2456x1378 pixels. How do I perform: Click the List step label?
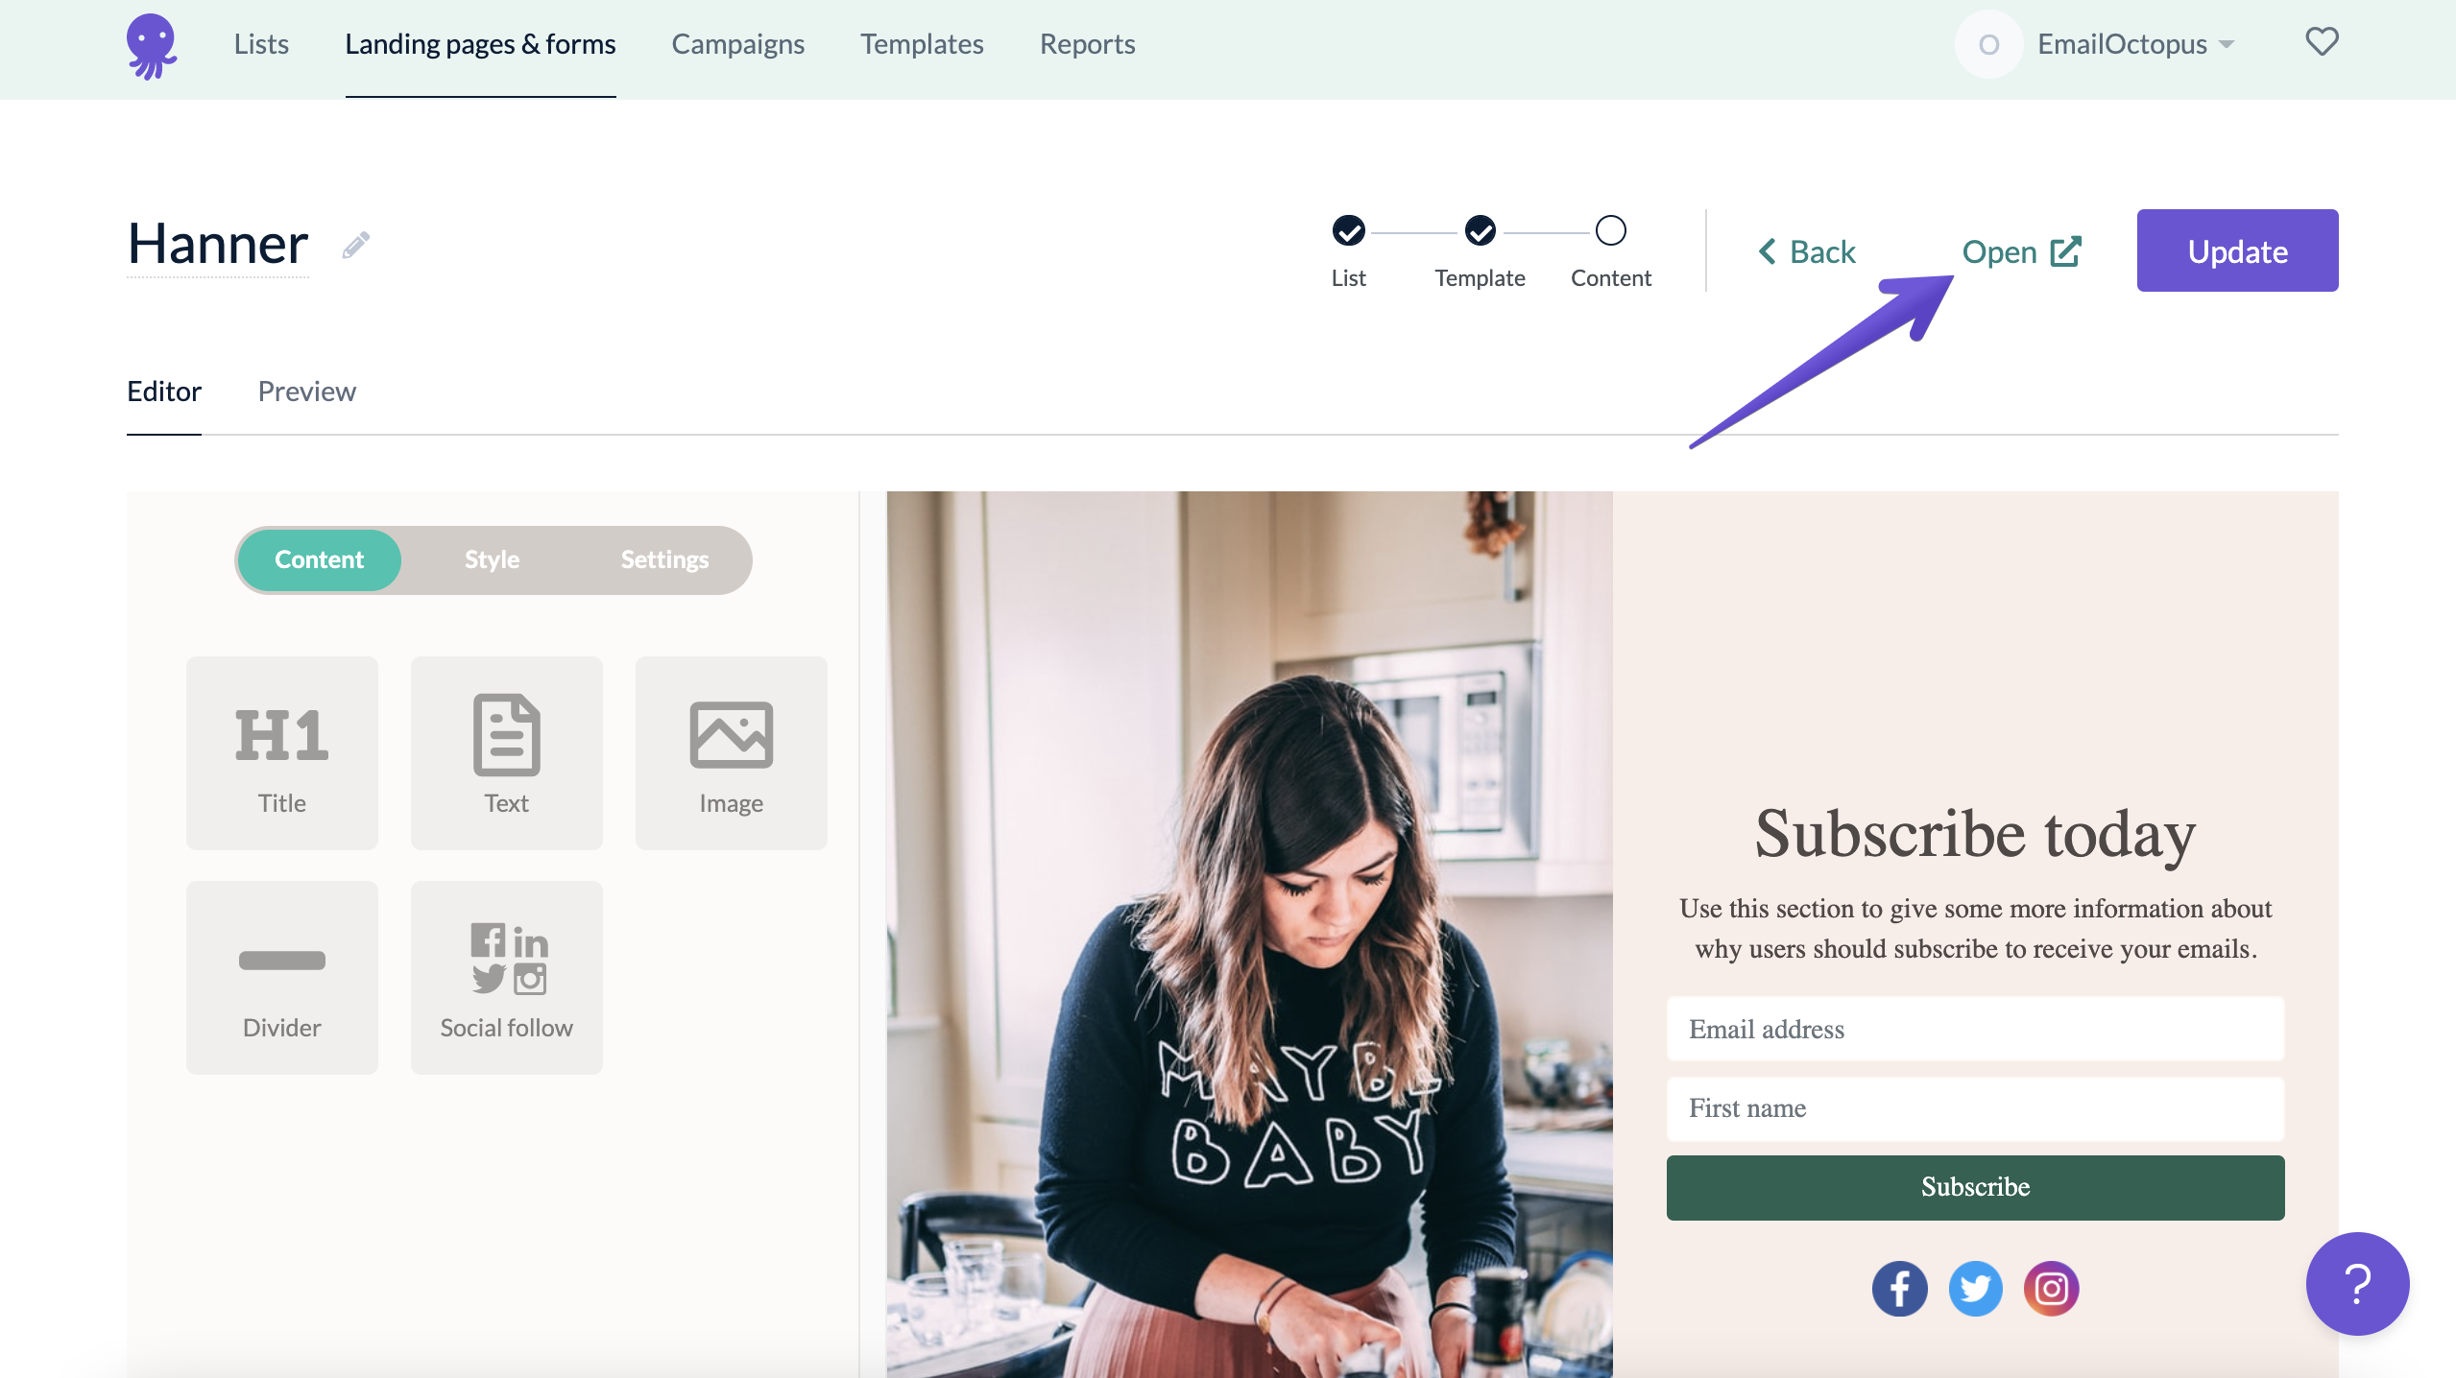[1348, 278]
